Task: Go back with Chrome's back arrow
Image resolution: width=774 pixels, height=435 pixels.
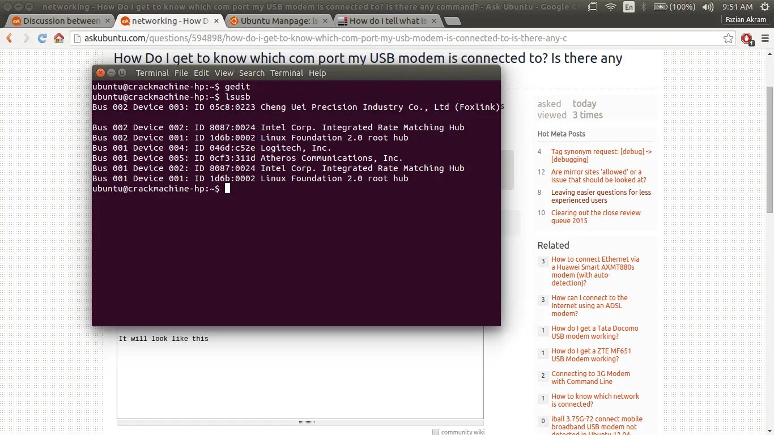Action: tap(10, 39)
